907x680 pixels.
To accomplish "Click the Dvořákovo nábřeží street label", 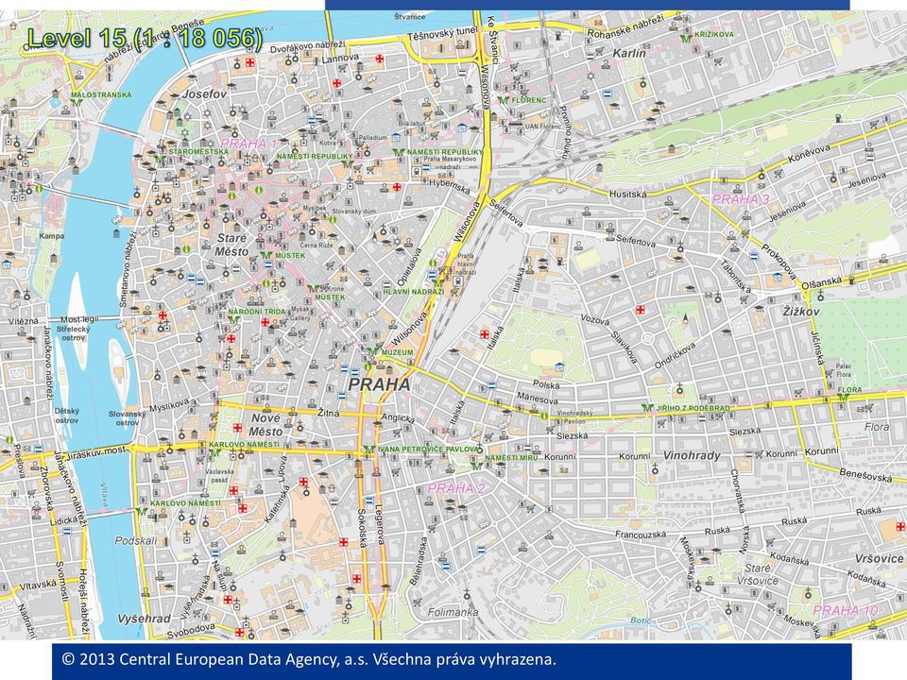I will point(308,45).
